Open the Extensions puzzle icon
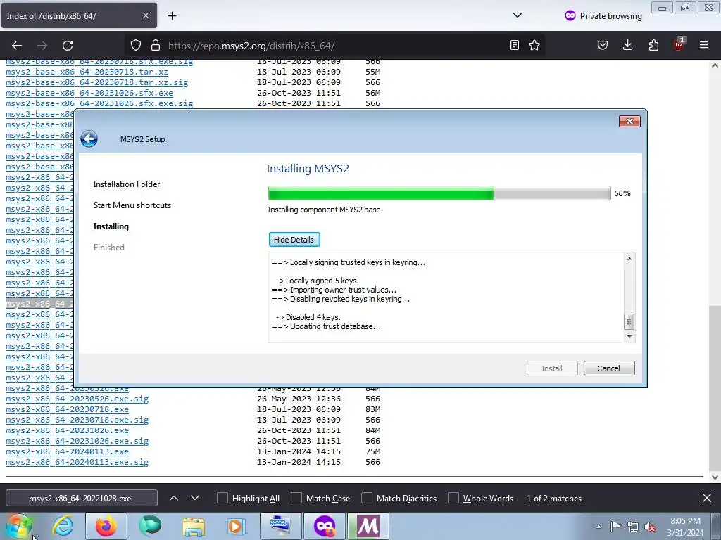721x540 pixels. [653, 45]
